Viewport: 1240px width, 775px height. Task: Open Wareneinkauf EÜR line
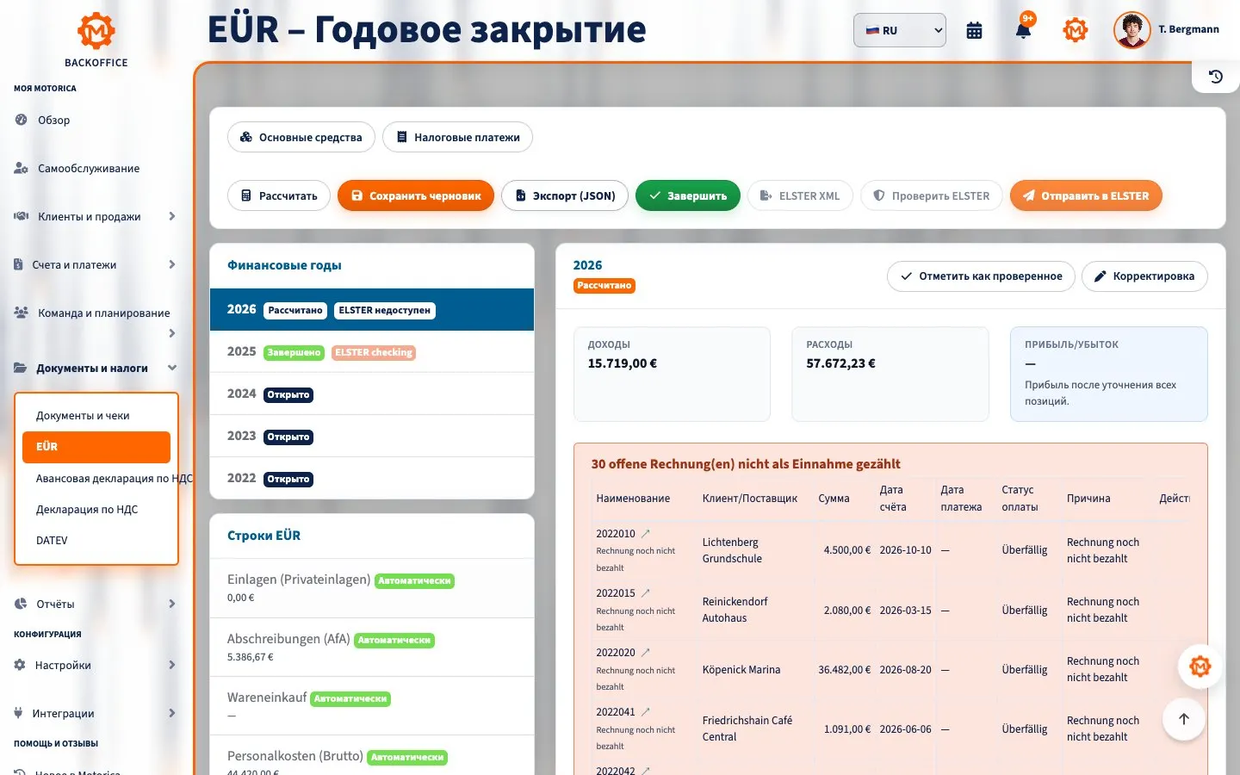(x=372, y=706)
